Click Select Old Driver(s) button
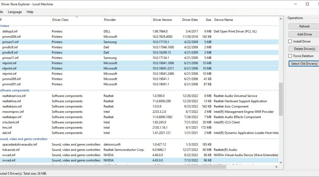Viewport: 319px width, 177px height. coord(304,64)
